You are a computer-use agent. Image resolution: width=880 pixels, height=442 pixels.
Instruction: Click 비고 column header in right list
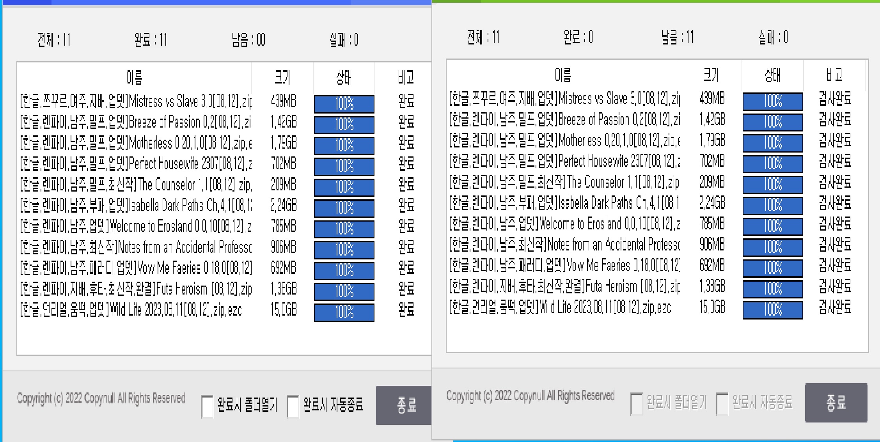pyautogui.click(x=834, y=75)
